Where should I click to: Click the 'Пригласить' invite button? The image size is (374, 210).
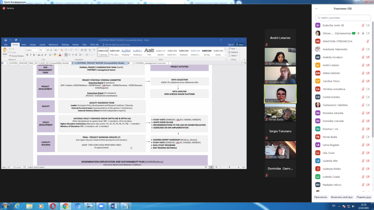[321, 197]
